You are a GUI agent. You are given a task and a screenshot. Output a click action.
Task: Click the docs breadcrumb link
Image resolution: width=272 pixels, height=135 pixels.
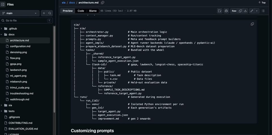[x=72, y=3]
